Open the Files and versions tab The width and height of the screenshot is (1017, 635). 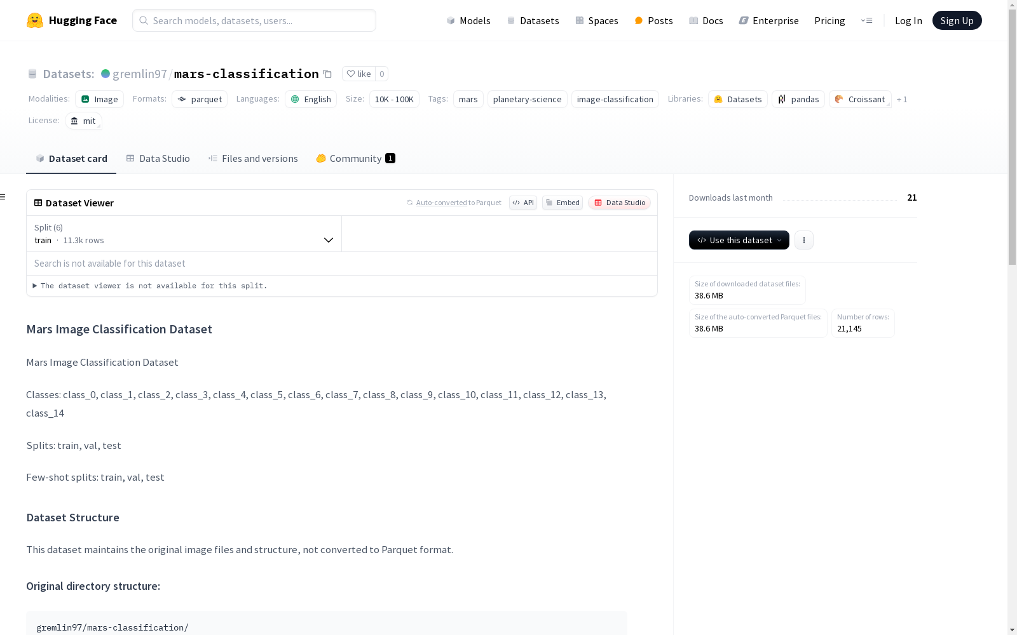(253, 159)
